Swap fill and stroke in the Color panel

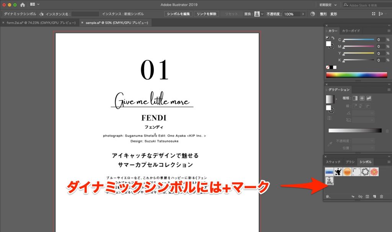[333, 38]
